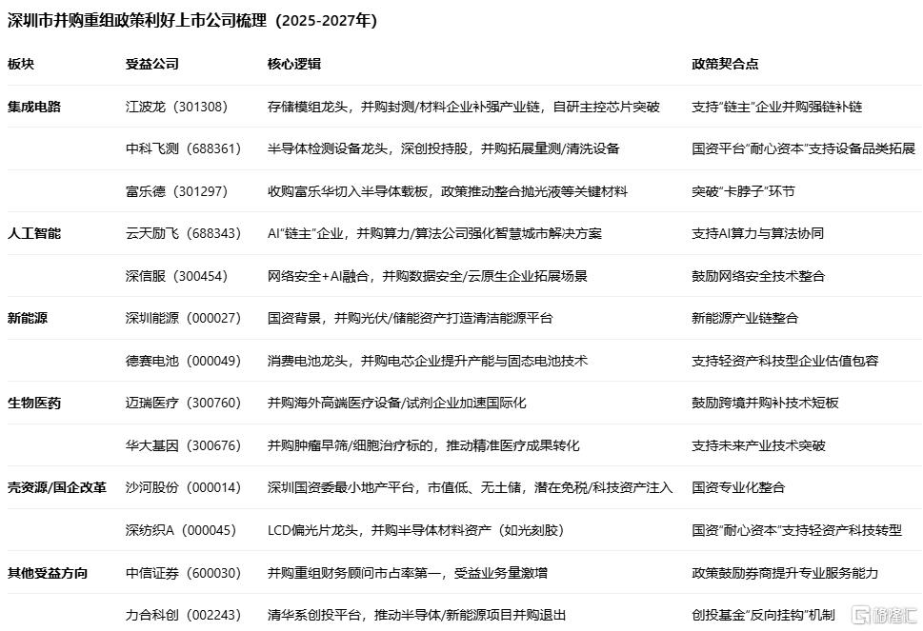Screen dimensions: 923x631
Task: Click policy text 鼓励跨境并购补技术短板
Action: pyautogui.click(x=765, y=403)
